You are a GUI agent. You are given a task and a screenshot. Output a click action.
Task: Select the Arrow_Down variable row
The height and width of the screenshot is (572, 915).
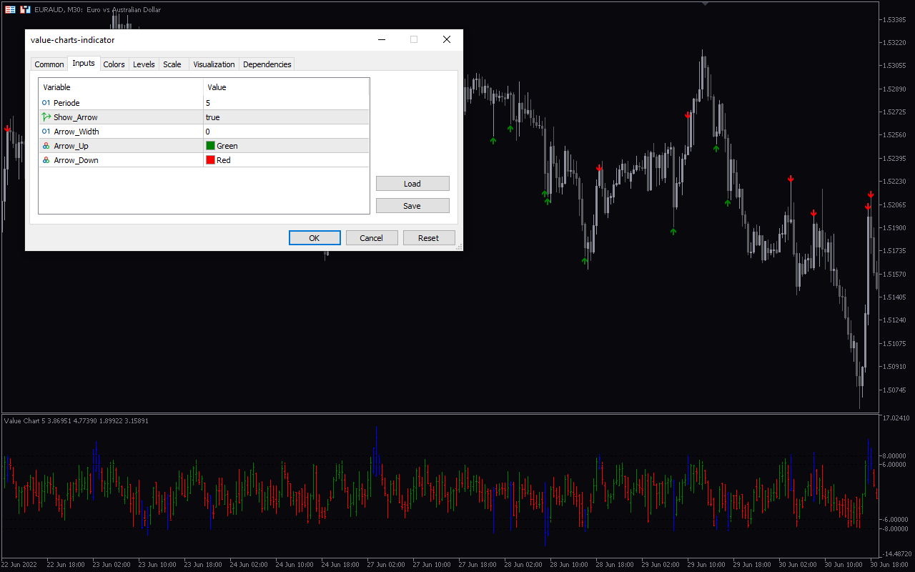click(204, 160)
